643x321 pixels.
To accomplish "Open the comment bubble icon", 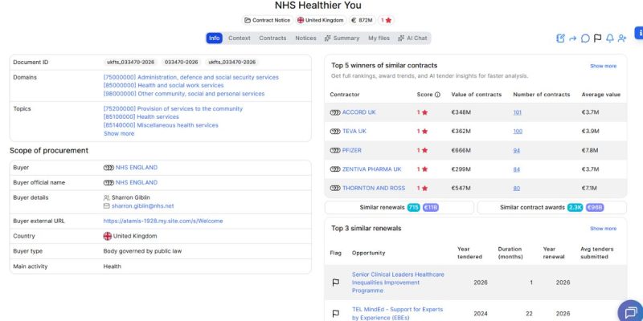I will [x=585, y=39].
